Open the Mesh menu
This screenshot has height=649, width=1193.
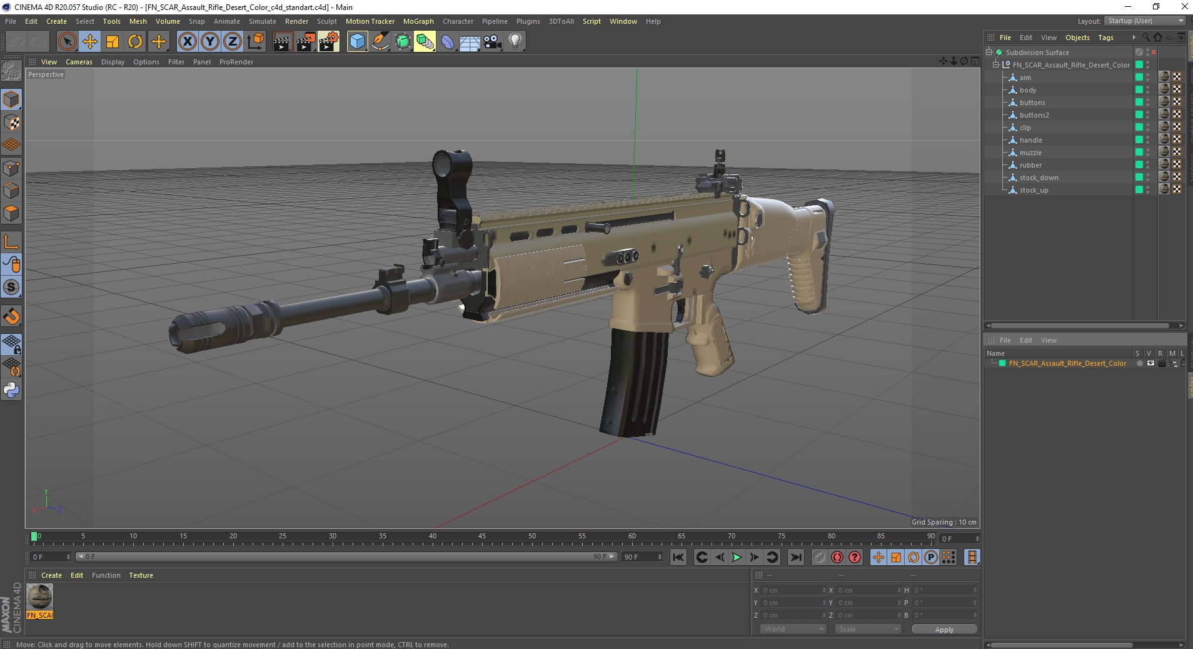coord(138,21)
